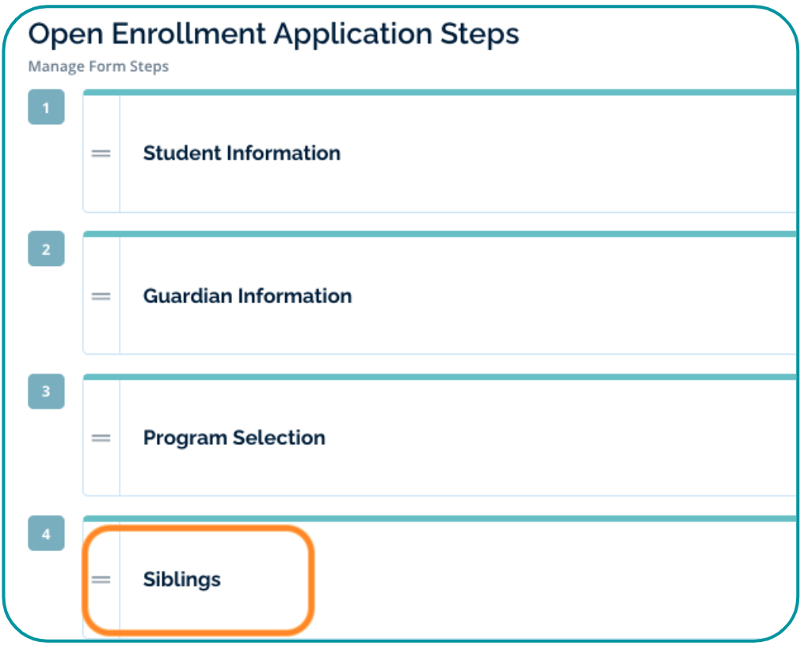Viewport: 804px width, 646px height.
Task: Click the drag handle beside Siblings
Action: coord(101,579)
